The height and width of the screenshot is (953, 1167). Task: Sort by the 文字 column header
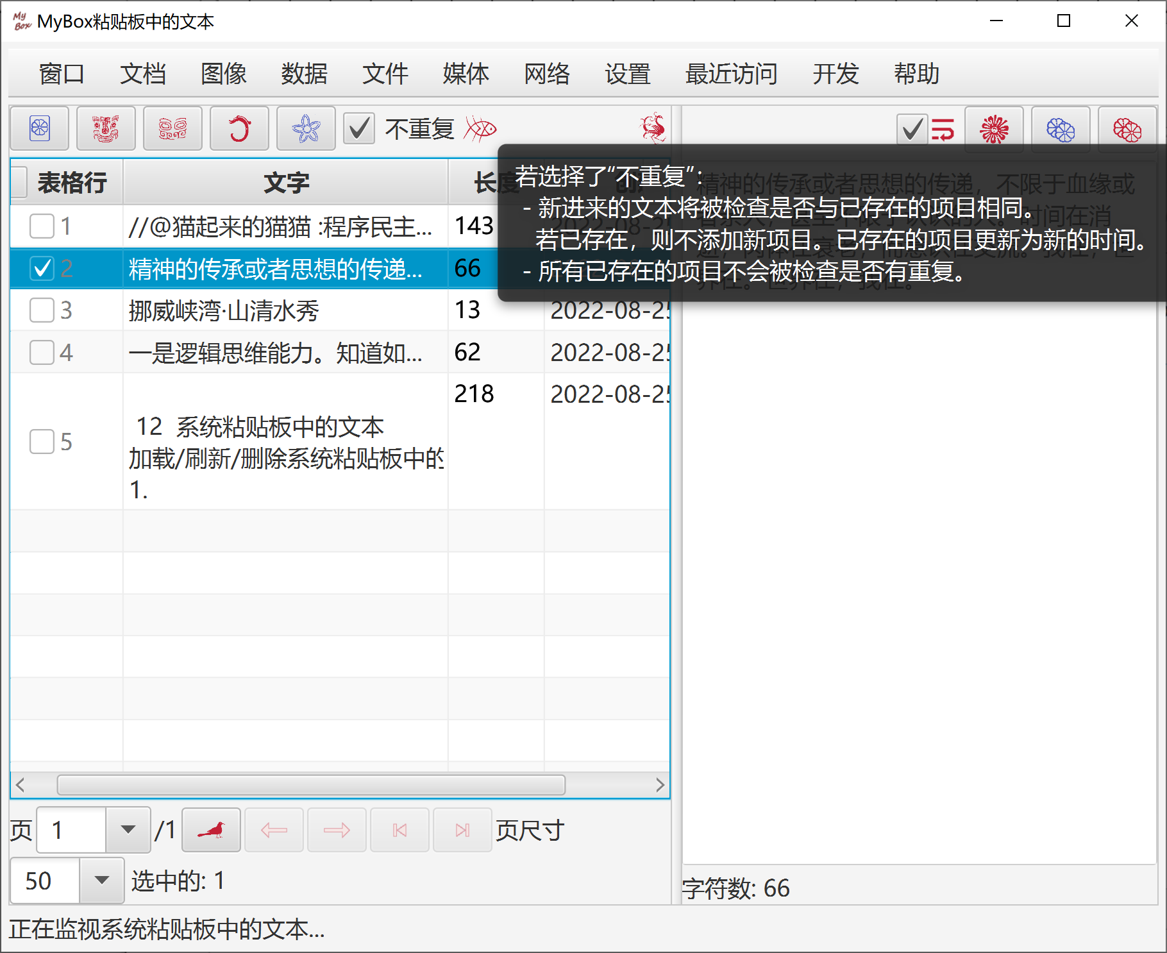point(286,182)
